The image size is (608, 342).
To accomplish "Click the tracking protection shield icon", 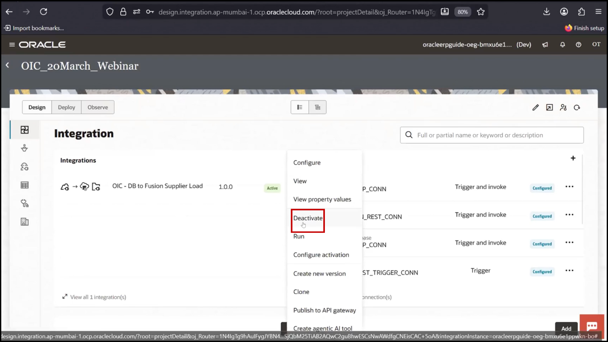I will click(x=110, y=12).
